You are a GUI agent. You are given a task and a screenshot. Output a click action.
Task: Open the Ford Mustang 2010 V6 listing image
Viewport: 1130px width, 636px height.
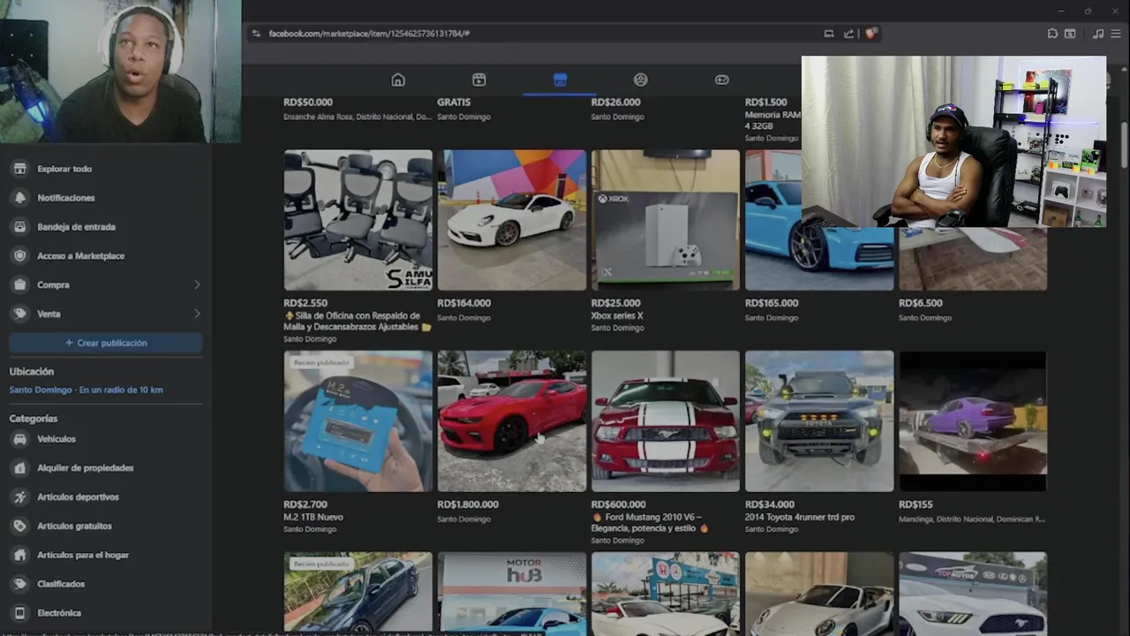pos(665,421)
